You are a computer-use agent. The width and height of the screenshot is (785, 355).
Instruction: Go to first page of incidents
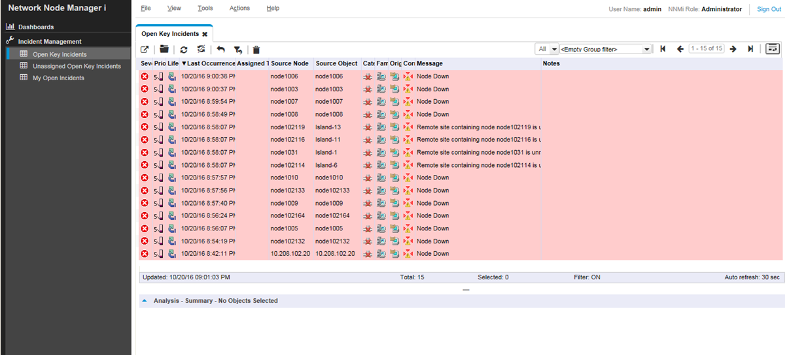click(x=663, y=49)
